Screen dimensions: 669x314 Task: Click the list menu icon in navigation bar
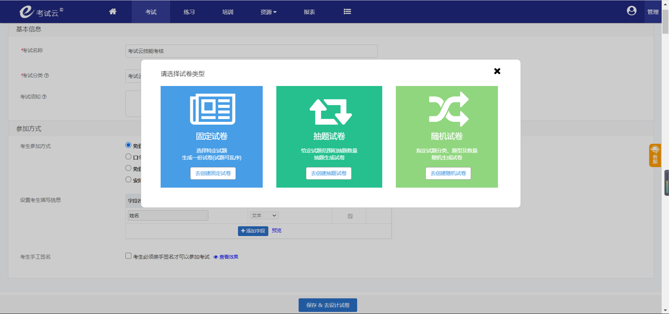(x=347, y=11)
